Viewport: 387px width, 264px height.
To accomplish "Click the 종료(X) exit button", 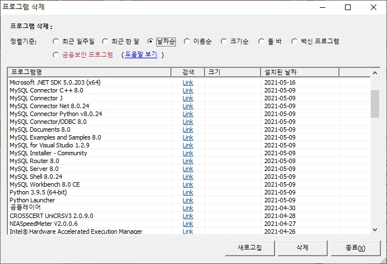I will point(356,248).
